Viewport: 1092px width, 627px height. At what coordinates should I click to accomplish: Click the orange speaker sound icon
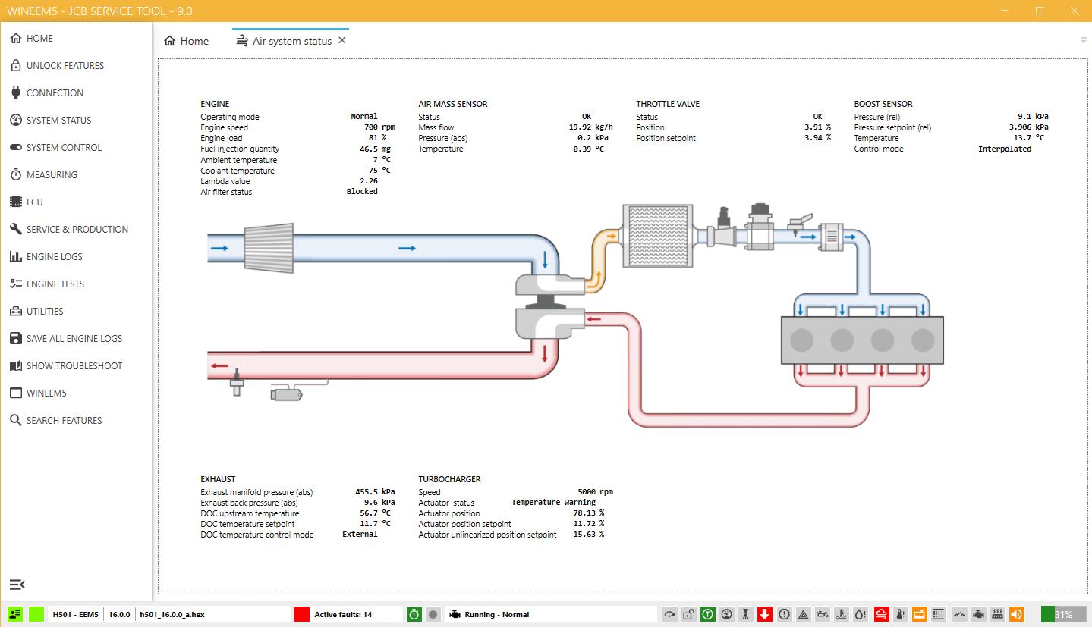(x=1017, y=614)
